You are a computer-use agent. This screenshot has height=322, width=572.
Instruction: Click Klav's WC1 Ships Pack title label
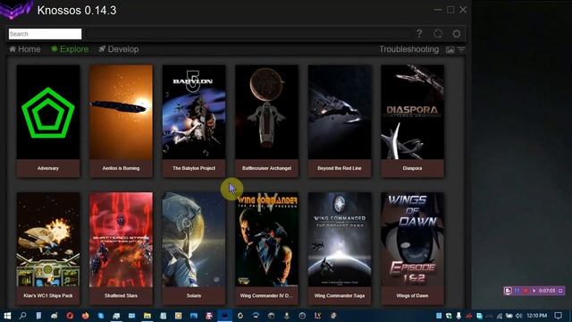pyautogui.click(x=48, y=296)
